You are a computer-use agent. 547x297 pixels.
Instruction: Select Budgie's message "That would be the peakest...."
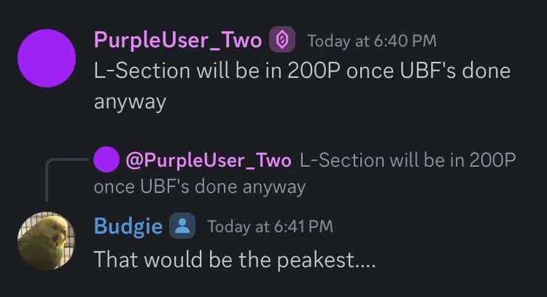[235, 259]
